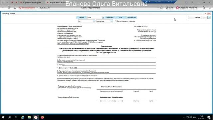Click 'тестовые значения' text in report
213x120 pixels.
coord(64,57)
